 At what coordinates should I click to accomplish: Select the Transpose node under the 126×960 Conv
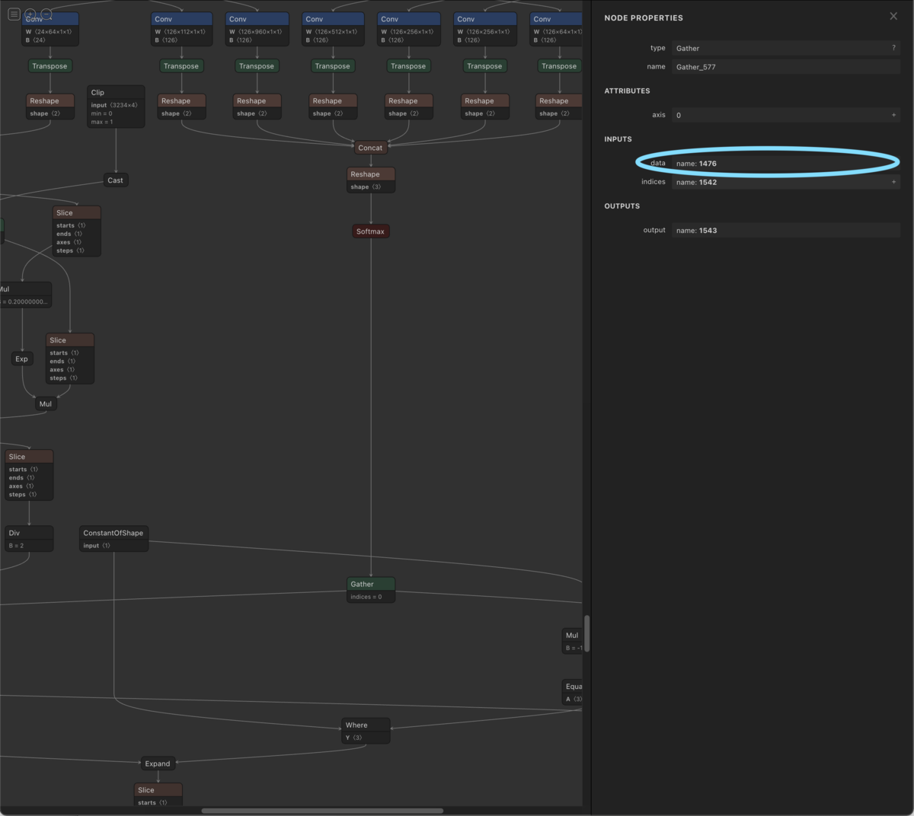coord(257,66)
